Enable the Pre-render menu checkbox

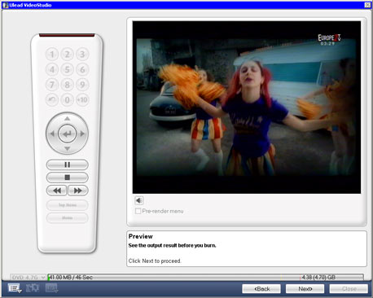coord(138,211)
